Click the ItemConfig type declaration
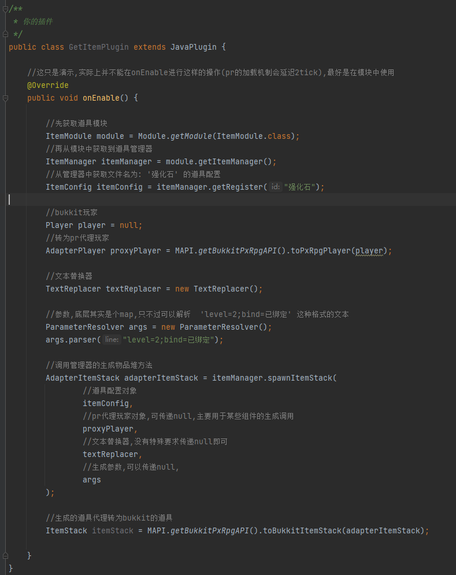 (69, 187)
